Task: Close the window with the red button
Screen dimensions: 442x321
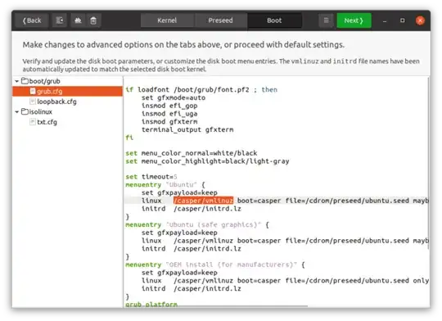Action: click(420, 20)
